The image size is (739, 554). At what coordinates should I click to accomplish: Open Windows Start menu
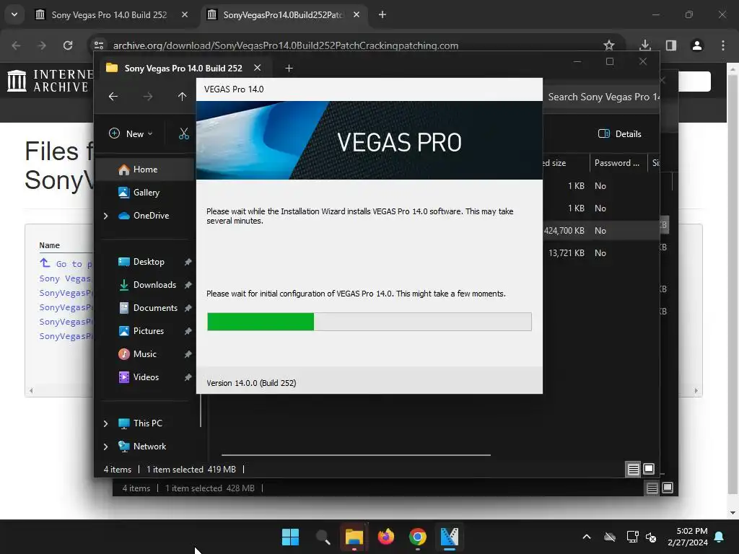pyautogui.click(x=290, y=537)
